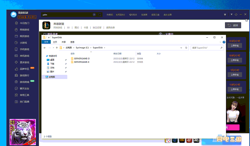Click the 返回 back button
Image resolution: width=250 pixels, height=146 pixels.
[233, 25]
